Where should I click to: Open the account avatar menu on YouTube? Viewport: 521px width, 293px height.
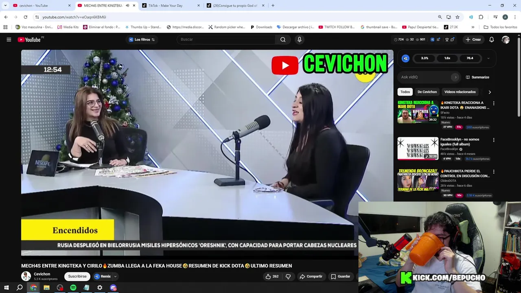(506, 39)
